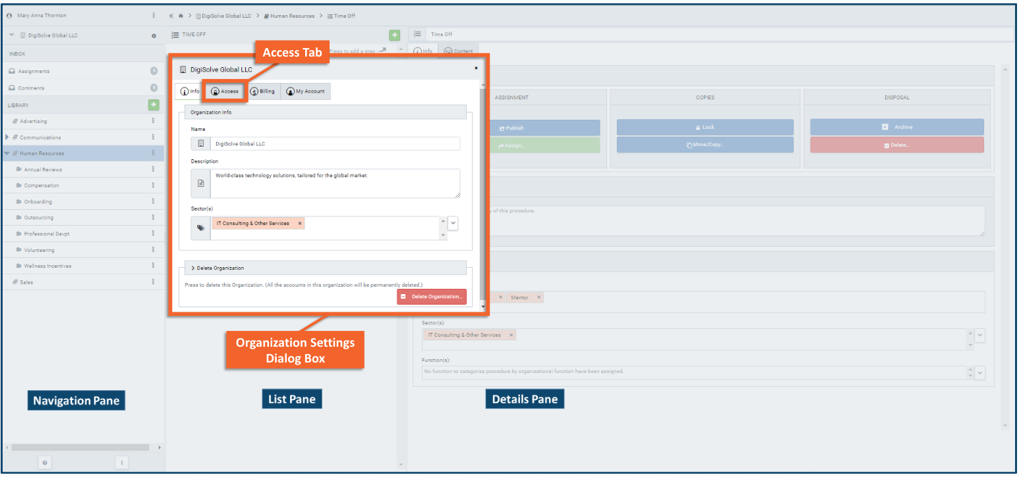Open the Compensation row options menu
Screen dimensions: 1019x477
pyautogui.click(x=153, y=186)
